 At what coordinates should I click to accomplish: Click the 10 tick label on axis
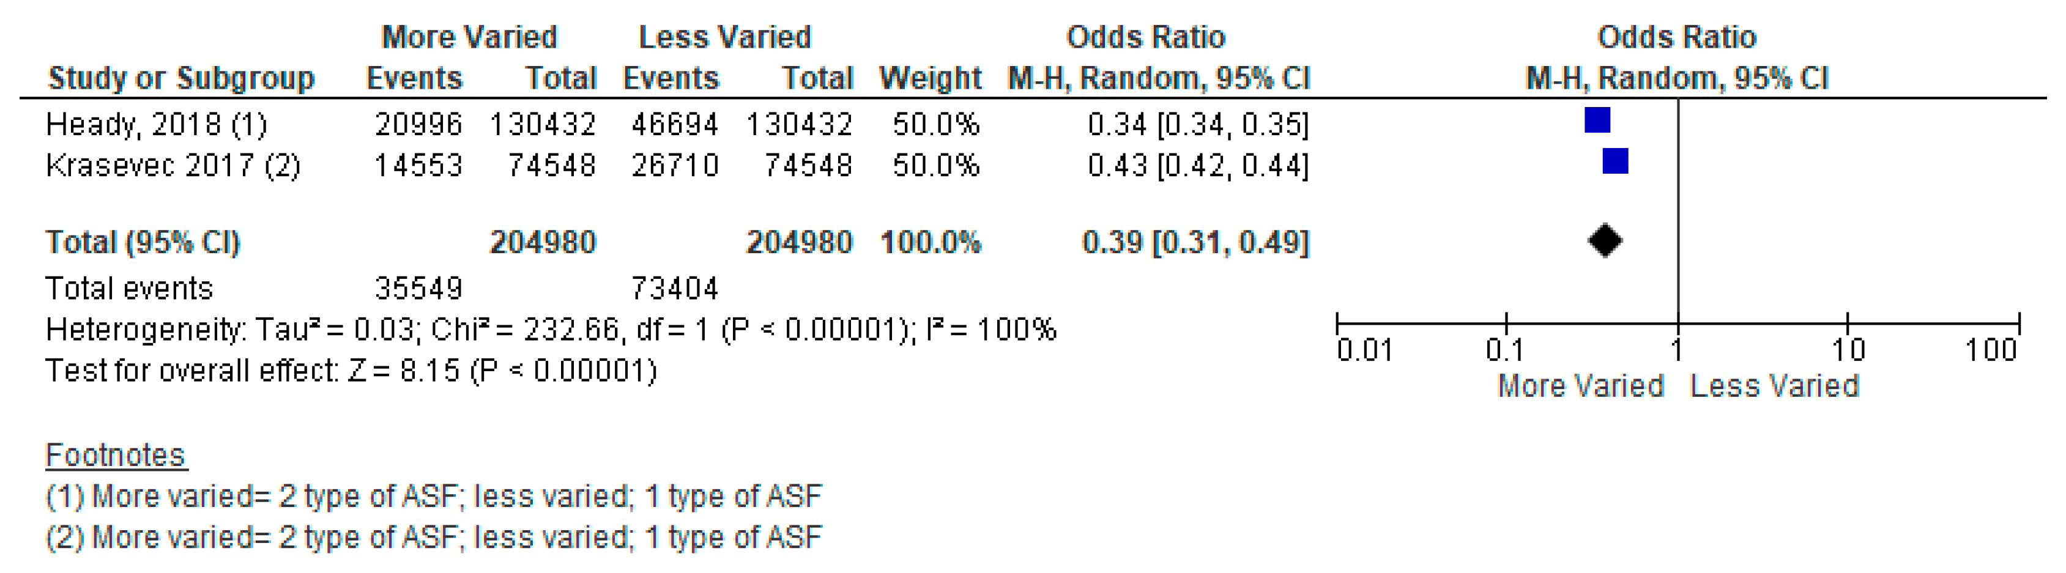pos(1848,350)
